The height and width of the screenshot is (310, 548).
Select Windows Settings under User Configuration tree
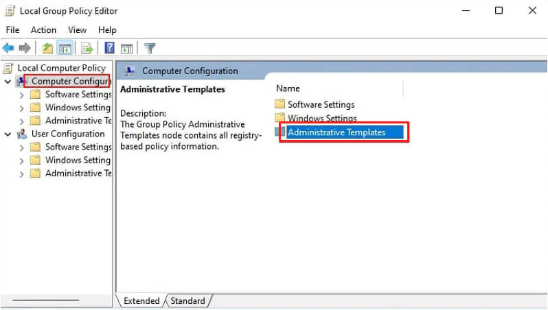[78, 160]
